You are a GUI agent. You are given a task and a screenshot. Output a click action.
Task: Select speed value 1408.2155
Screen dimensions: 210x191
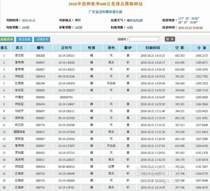coord(202,56)
